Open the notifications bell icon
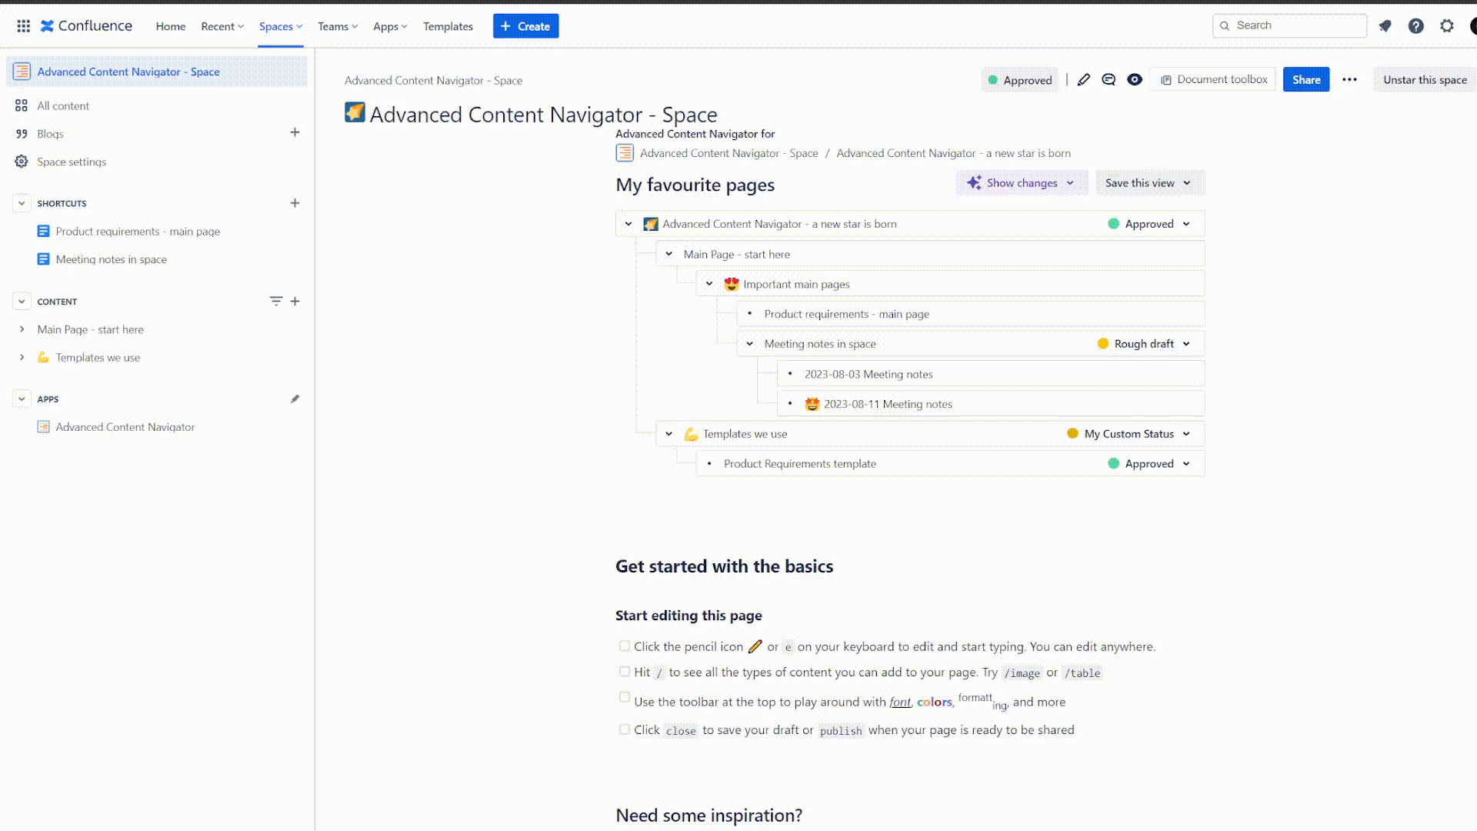Image resolution: width=1477 pixels, height=831 pixels. (1385, 26)
